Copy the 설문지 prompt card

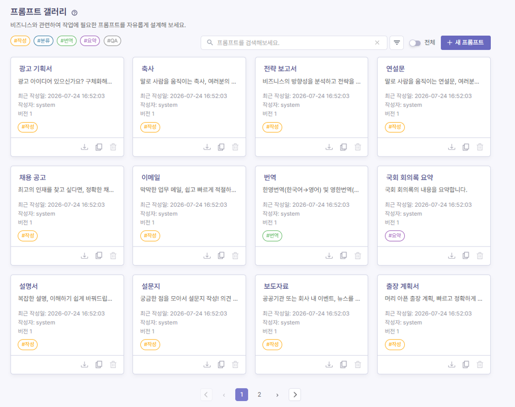tap(221, 364)
